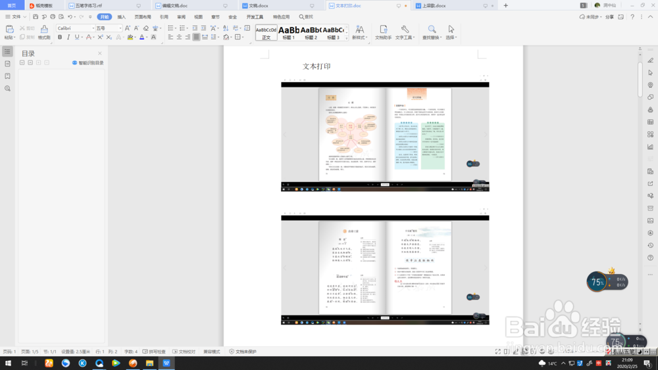Switch to the 审阅 Review tab
The width and height of the screenshot is (658, 370).
(x=182, y=17)
